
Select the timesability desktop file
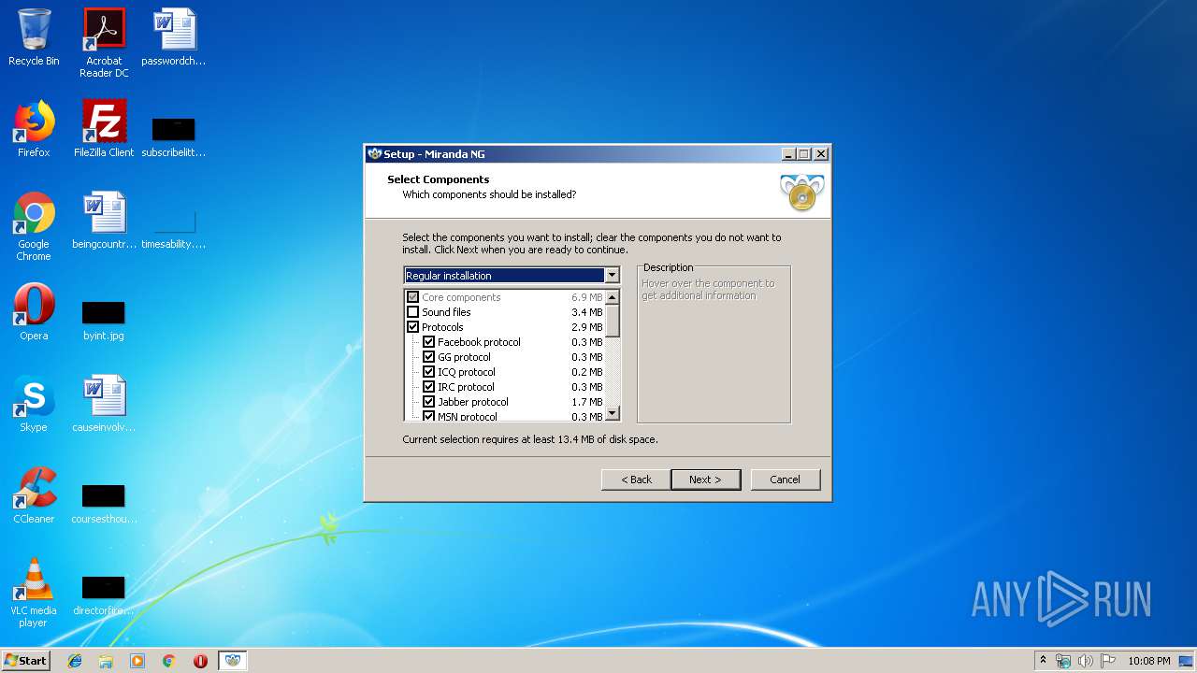tap(174, 229)
